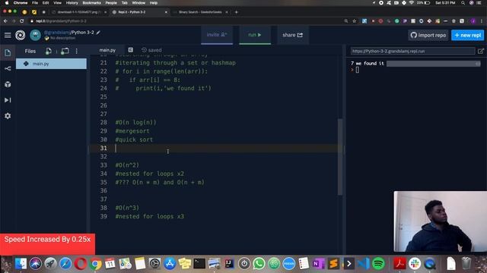Open Files panel in sidebar

[x=8, y=52]
